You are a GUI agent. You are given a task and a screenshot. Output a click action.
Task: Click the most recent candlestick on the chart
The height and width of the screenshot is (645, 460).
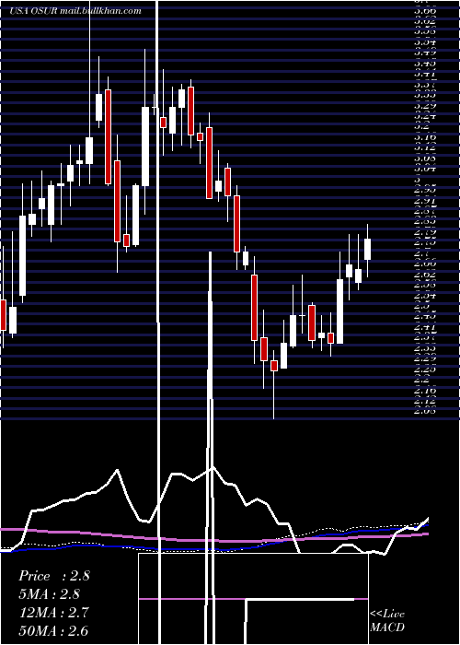368,250
